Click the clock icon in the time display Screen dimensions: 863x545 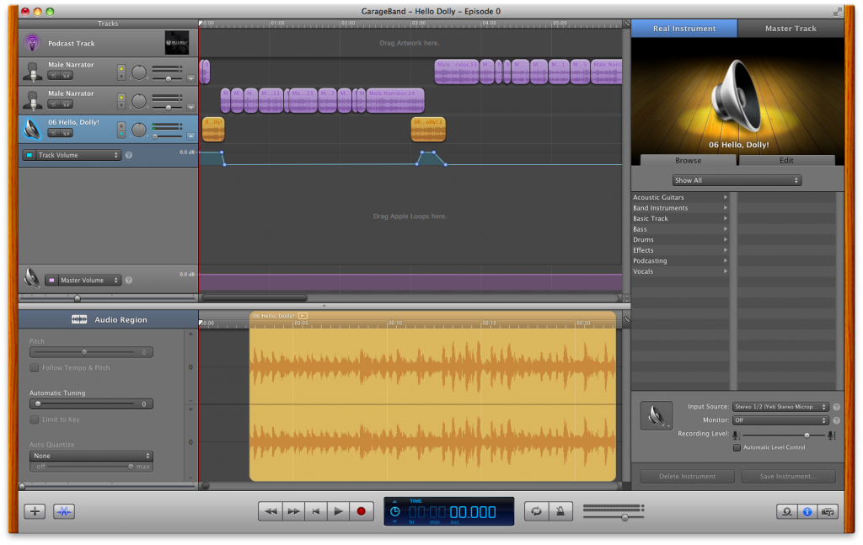pos(394,511)
